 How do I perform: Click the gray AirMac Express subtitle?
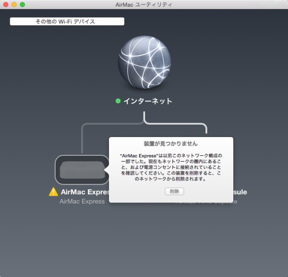(x=82, y=201)
